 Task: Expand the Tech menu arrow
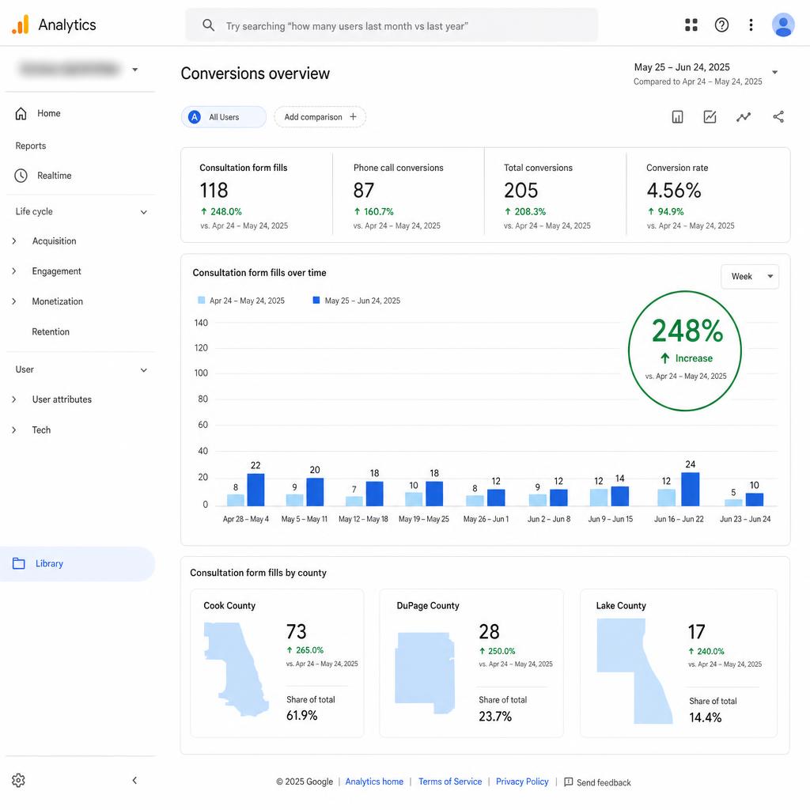pos(14,430)
